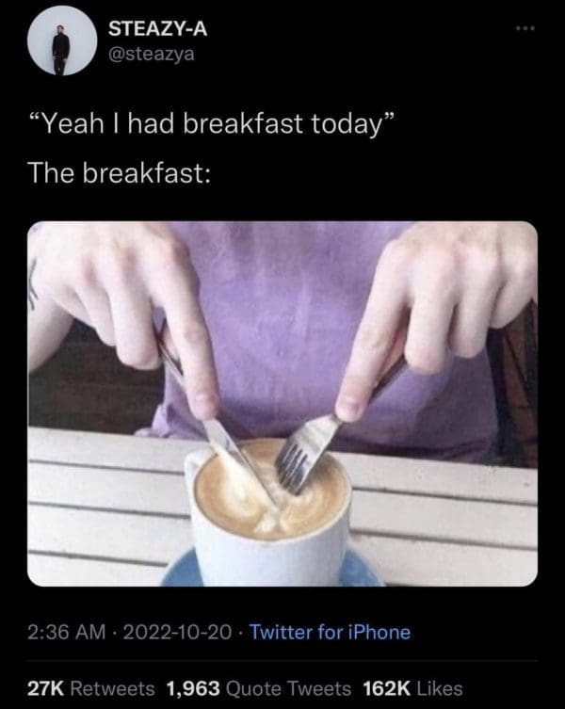Image resolution: width=565 pixels, height=709 pixels.
Task: Click "The breakfast:" tweet text line
Action: [x=120, y=172]
